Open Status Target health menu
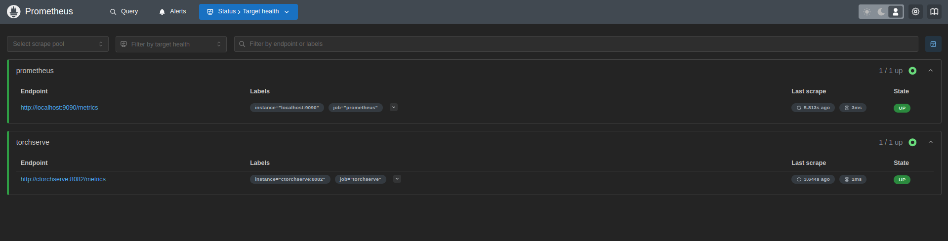Viewport: 948px width, 241px height. pos(248,11)
